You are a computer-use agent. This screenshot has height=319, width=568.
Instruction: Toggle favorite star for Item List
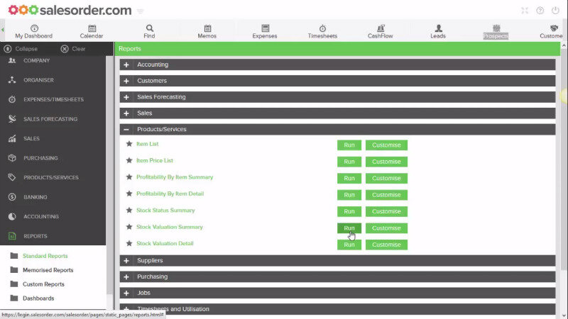pos(129,144)
